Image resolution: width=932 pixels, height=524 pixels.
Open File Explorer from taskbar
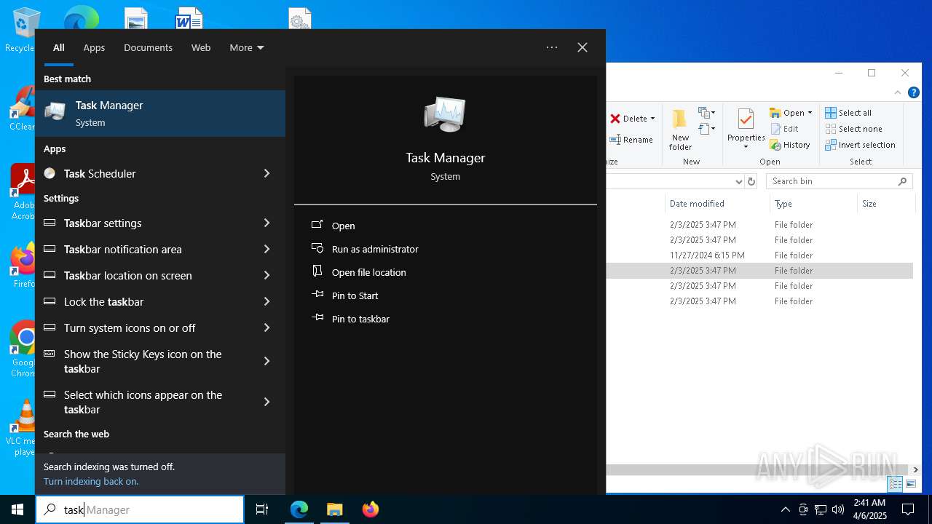[x=334, y=509]
